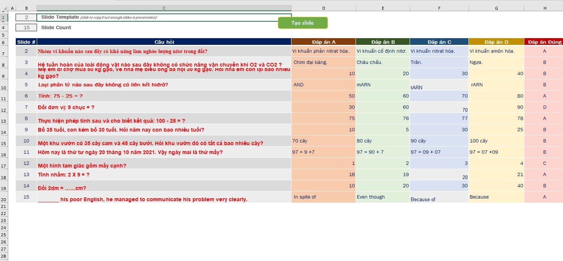This screenshot has height=261, width=563.
Task: Select answer Trăn
Action: pos(439,62)
